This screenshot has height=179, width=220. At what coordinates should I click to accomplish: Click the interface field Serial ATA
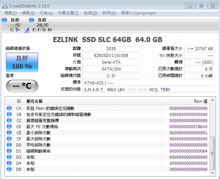tap(111, 62)
